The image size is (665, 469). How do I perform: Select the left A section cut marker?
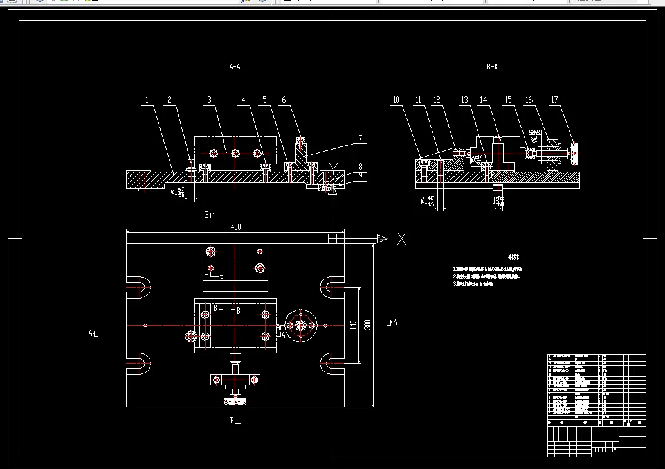[93, 334]
